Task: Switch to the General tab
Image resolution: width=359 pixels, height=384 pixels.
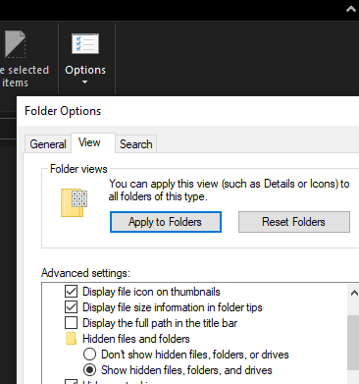Action: coord(48,143)
